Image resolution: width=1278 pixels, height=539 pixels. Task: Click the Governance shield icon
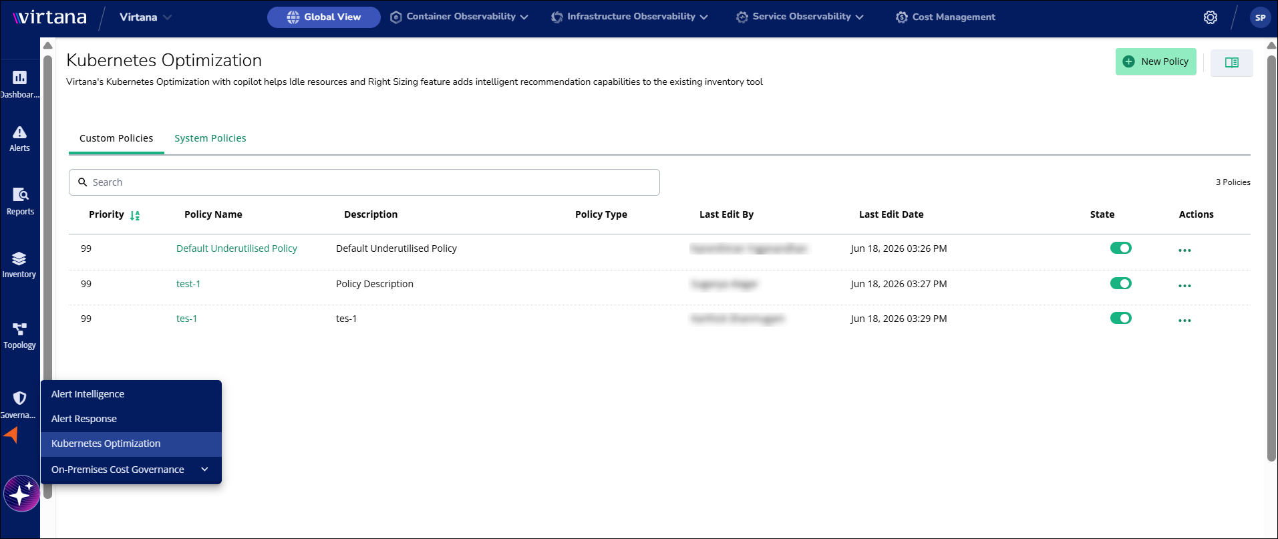(x=20, y=398)
